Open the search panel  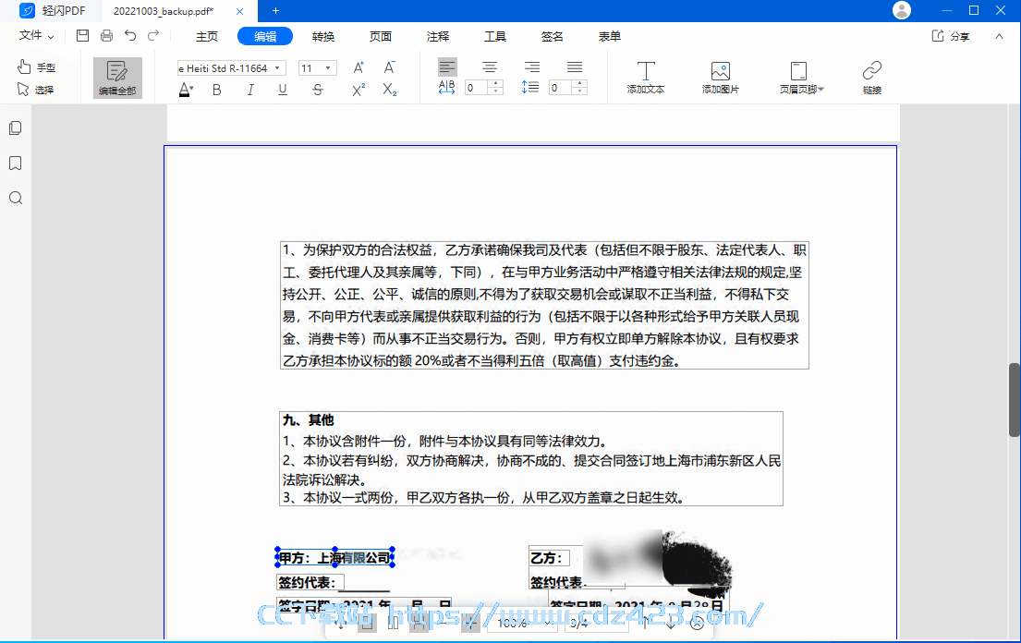(x=16, y=199)
